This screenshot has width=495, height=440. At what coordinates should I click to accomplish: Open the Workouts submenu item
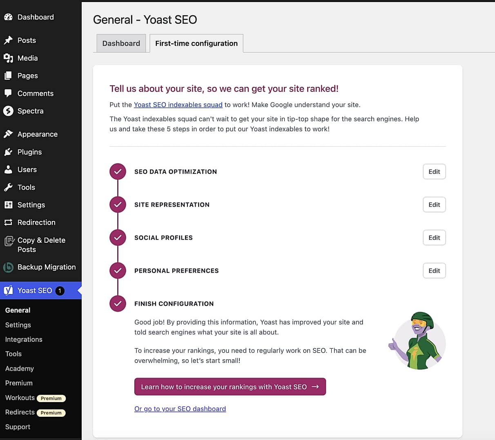click(20, 398)
